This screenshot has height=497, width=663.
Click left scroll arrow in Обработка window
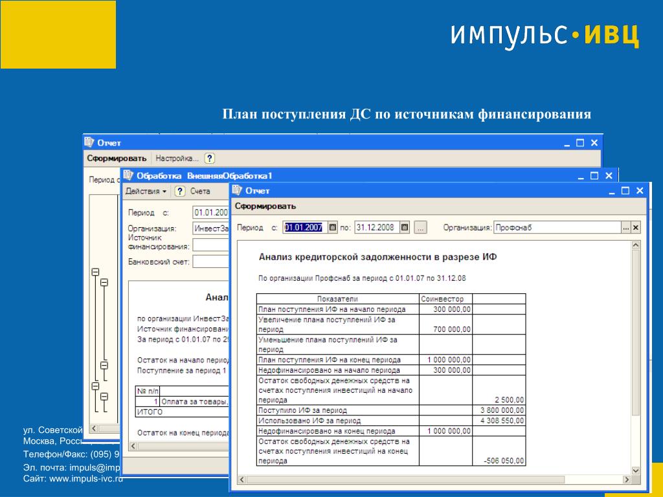coord(133,446)
